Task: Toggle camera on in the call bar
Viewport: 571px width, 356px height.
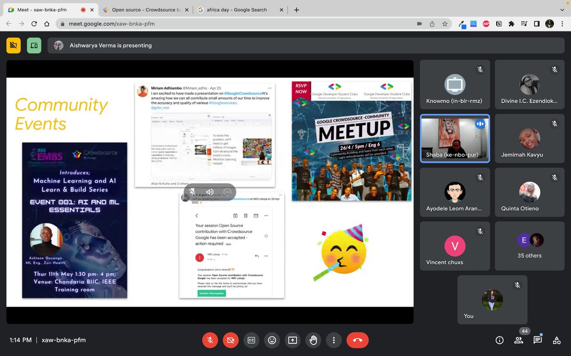Action: coord(230,340)
